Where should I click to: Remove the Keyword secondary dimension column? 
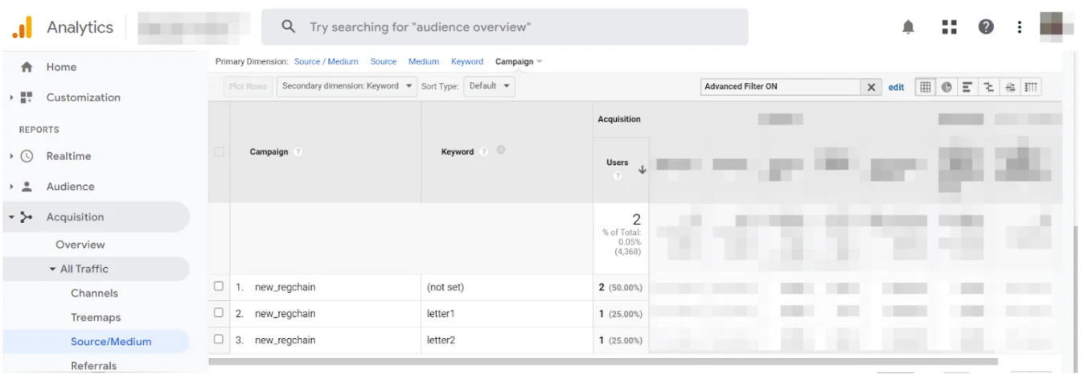[502, 150]
